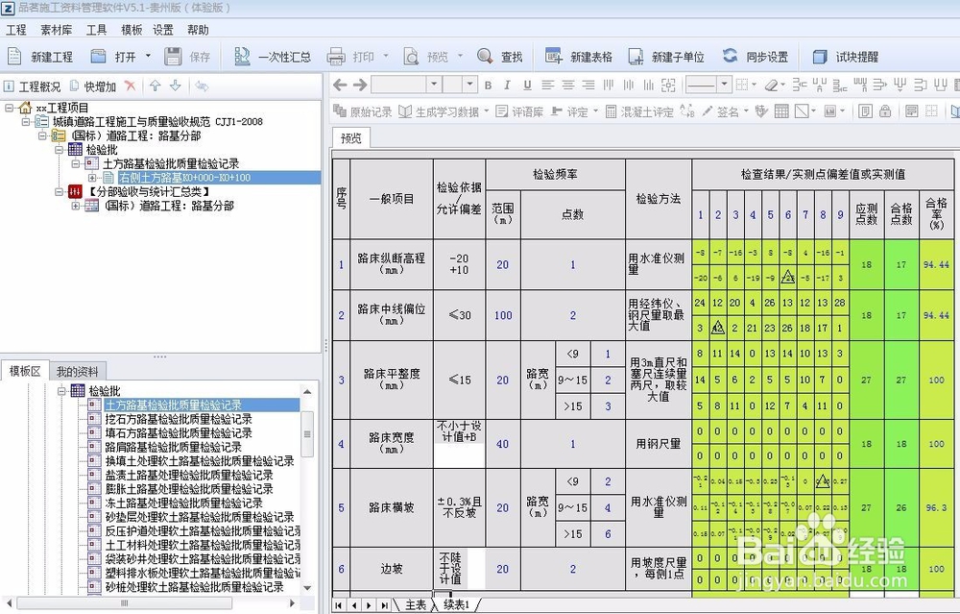This screenshot has height=614, width=960.
Task: Open the 预览 dropdown arrow
Action: click(460, 57)
